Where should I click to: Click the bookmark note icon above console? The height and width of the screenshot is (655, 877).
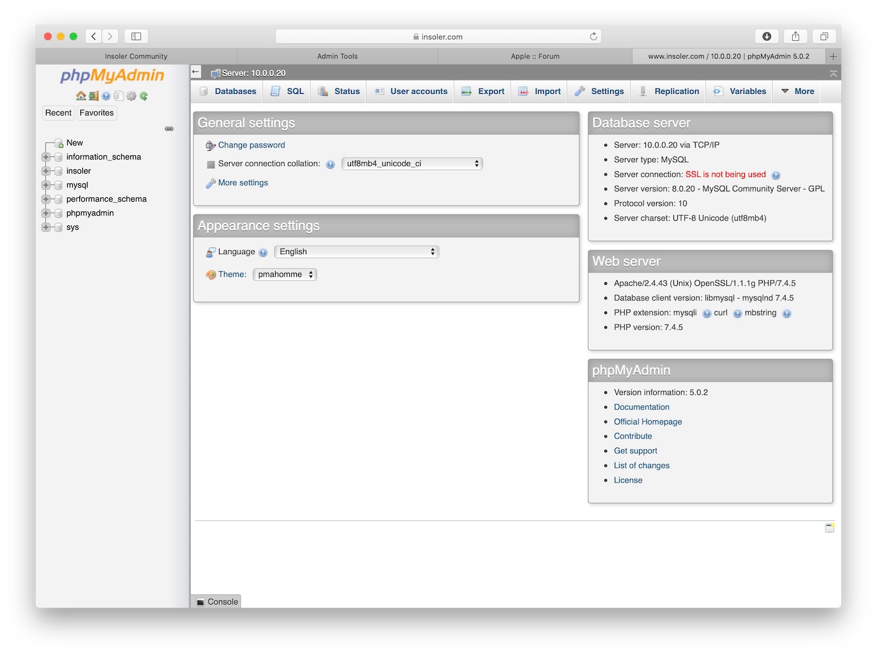(x=829, y=527)
